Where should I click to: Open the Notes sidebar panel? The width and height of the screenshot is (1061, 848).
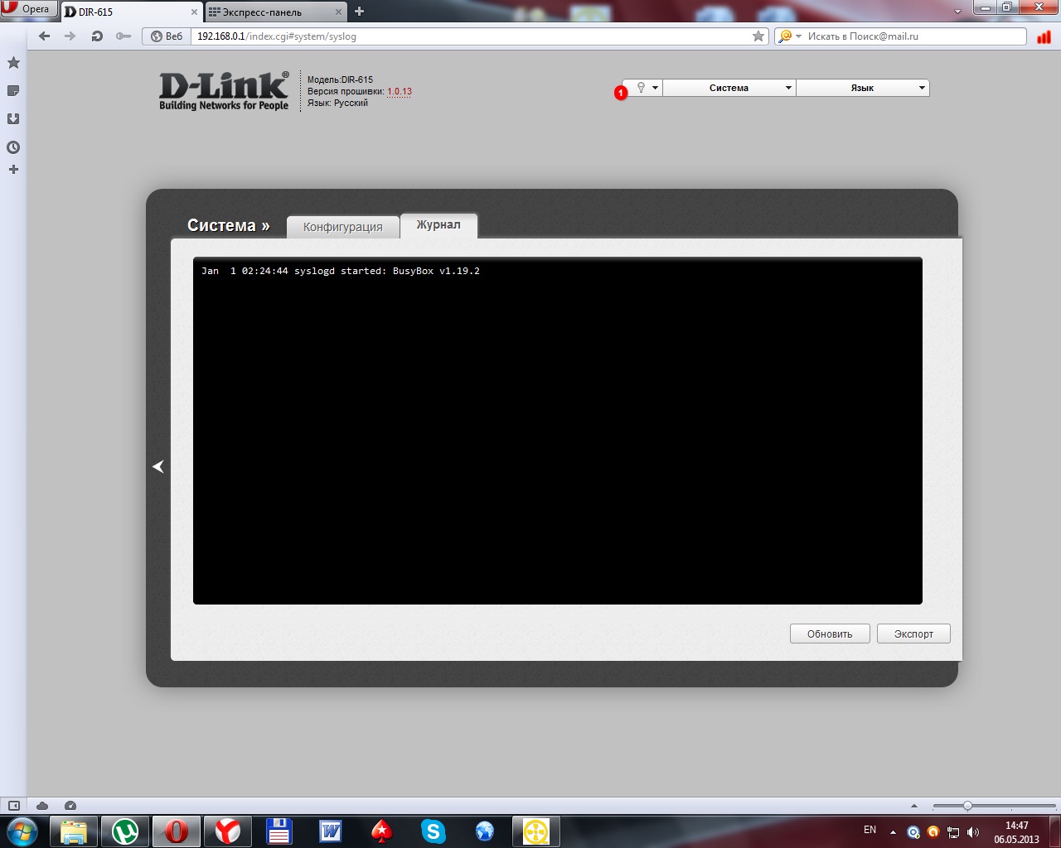tap(13, 91)
